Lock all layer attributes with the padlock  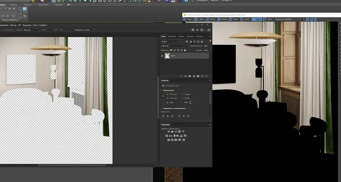[185, 50]
